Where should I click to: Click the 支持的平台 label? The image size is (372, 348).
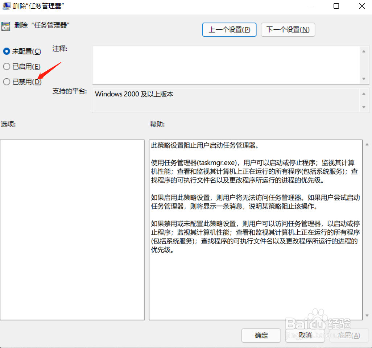tap(70, 91)
